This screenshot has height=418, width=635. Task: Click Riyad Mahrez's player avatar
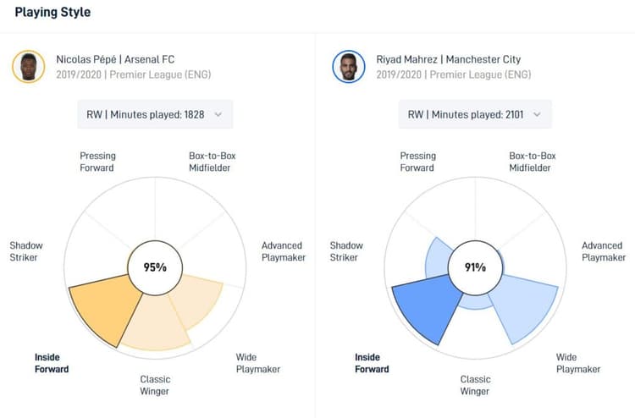pos(349,67)
